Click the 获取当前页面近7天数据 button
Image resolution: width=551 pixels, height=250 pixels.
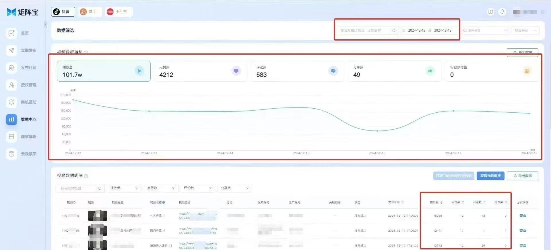click(454, 176)
